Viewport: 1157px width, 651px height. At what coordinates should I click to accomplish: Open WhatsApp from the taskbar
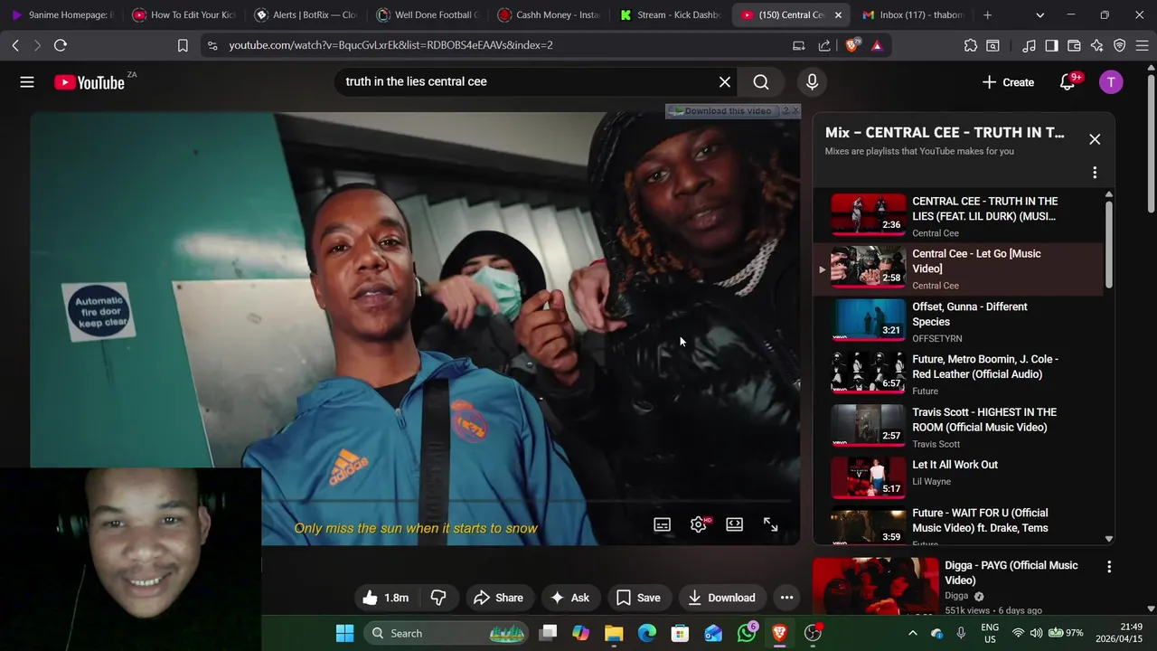pyautogui.click(x=747, y=633)
